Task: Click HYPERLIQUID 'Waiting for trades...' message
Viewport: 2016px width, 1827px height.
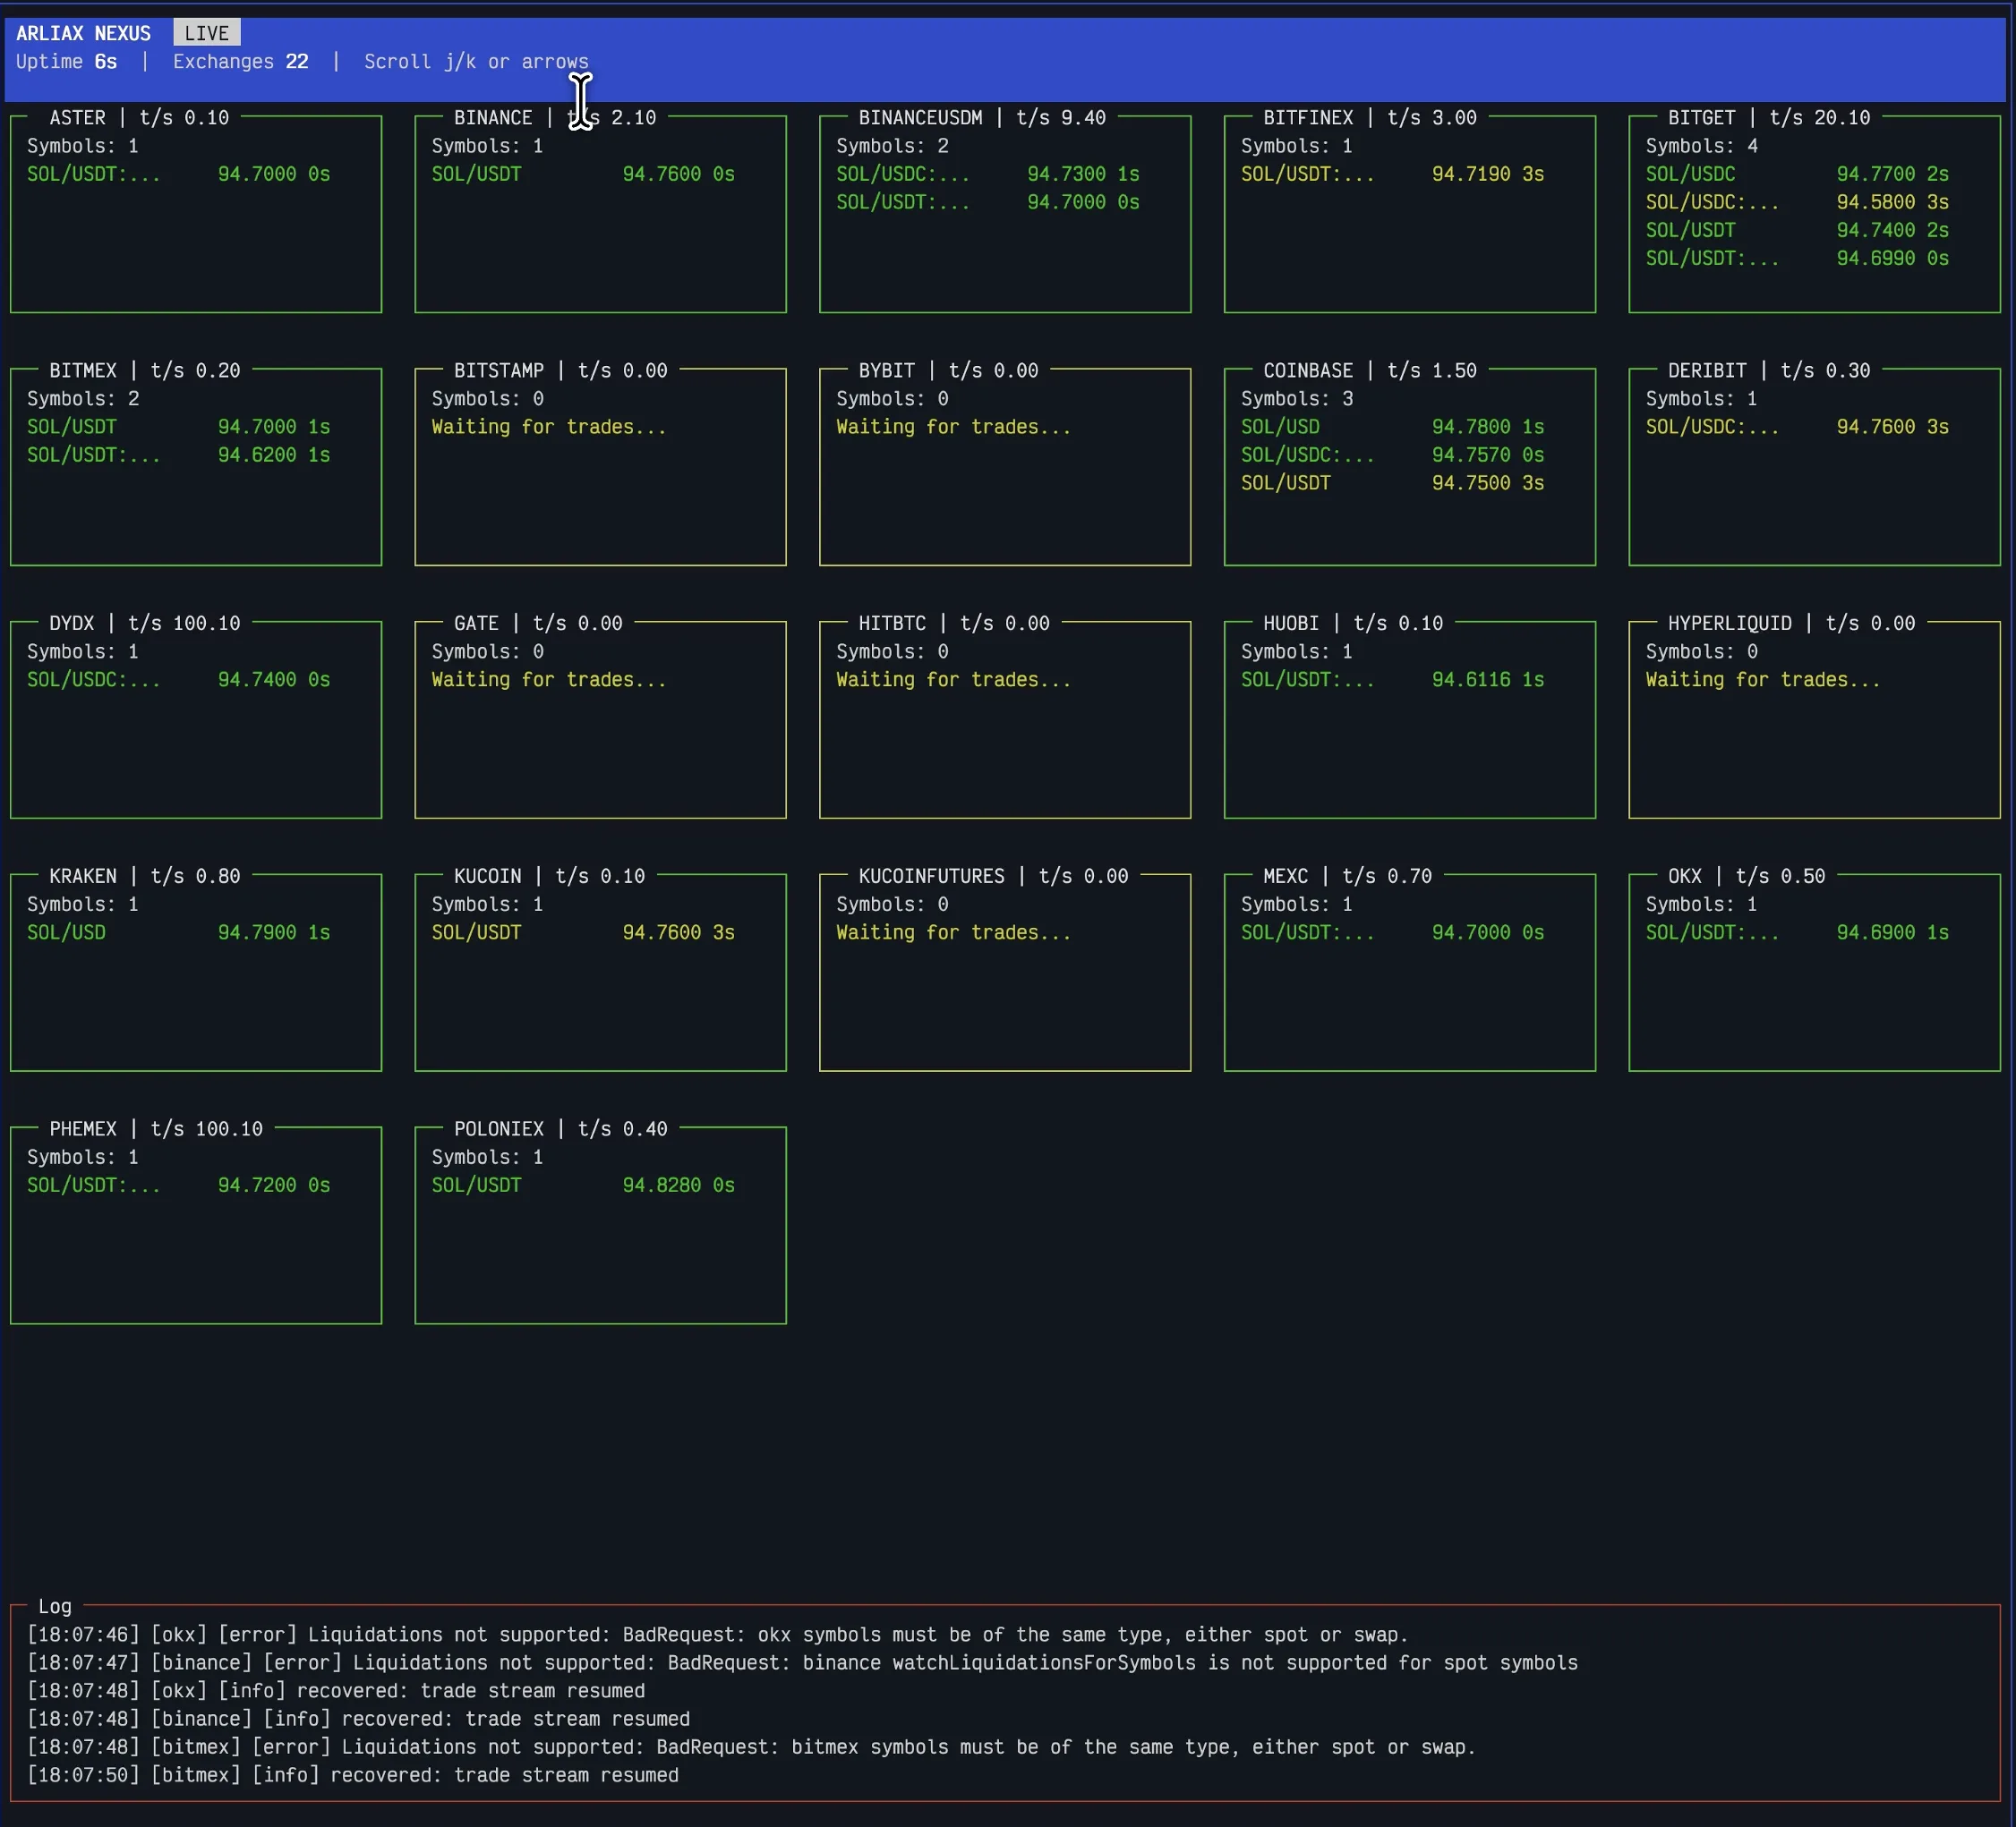Action: 1763,681
